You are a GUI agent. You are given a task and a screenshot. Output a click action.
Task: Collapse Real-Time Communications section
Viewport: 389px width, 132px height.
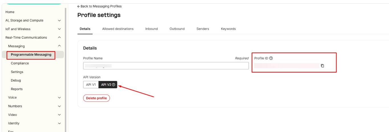pyautogui.click(x=59, y=37)
